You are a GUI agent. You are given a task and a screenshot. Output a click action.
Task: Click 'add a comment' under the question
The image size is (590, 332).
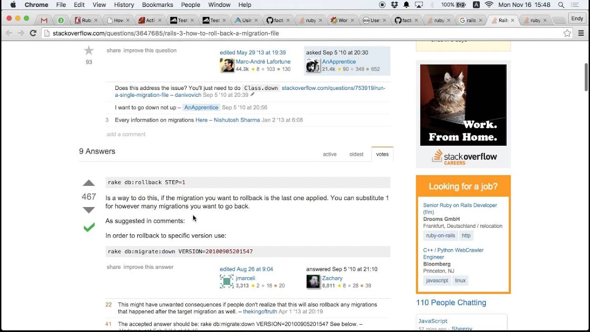(126, 134)
